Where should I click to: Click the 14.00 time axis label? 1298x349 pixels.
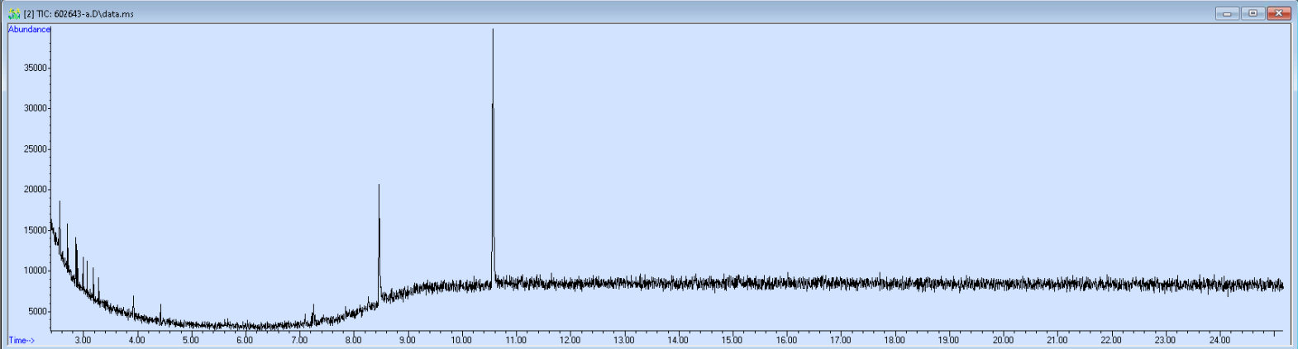[678, 340]
